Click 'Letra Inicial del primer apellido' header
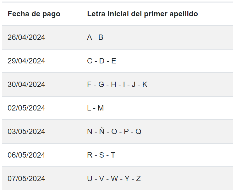236x194 pixels. pyautogui.click(x=142, y=14)
